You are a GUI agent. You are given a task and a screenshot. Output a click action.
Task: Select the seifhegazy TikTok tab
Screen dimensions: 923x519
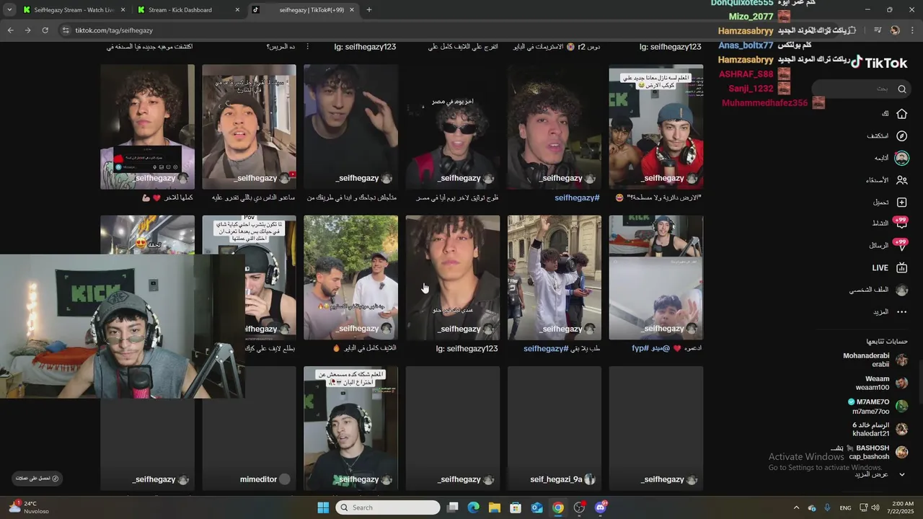[x=303, y=10]
